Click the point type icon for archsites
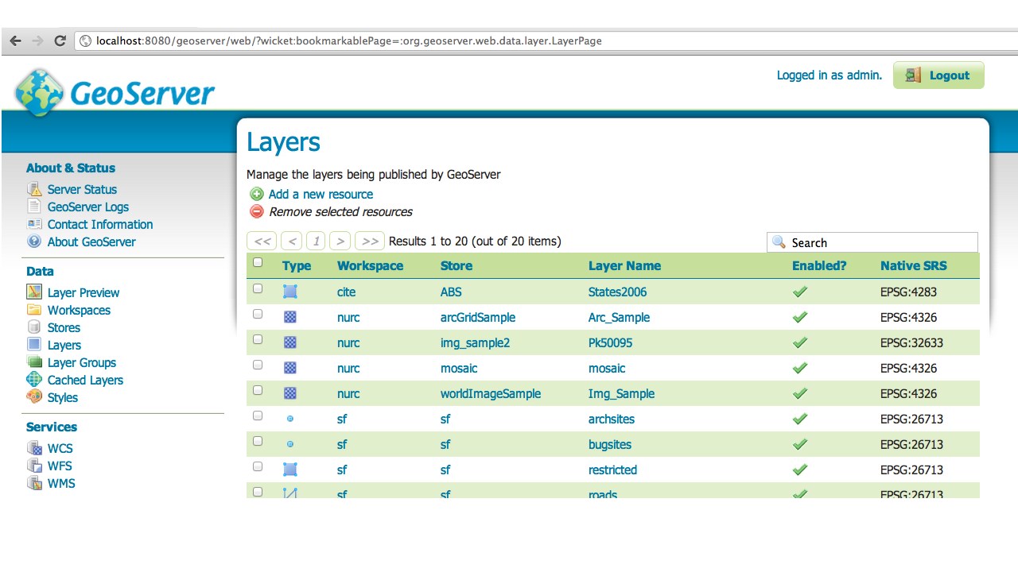 click(x=290, y=419)
